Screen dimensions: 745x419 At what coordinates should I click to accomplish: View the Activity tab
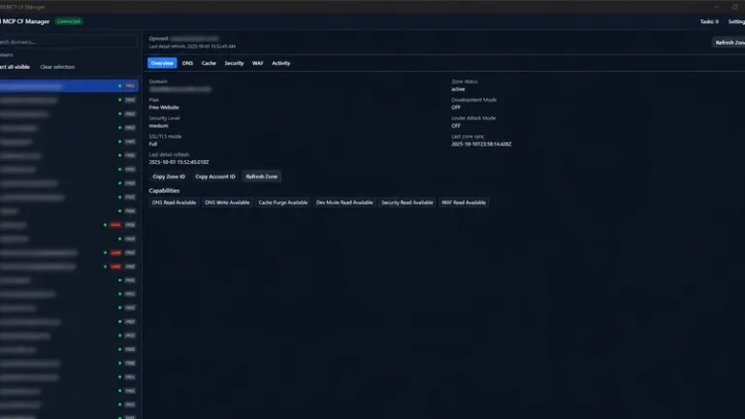(280, 63)
